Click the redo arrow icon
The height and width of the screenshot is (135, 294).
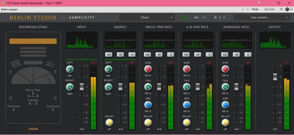[x=204, y=17]
